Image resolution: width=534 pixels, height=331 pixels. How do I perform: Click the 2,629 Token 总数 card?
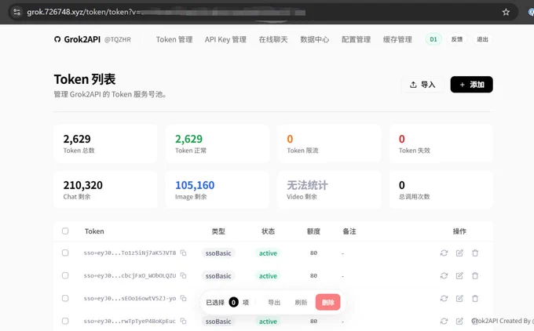(105, 144)
